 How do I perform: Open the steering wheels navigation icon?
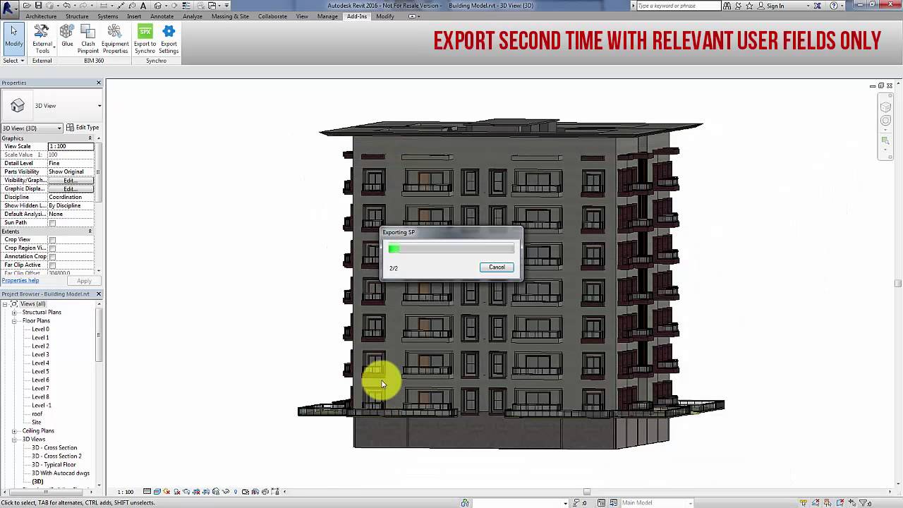tap(885, 121)
